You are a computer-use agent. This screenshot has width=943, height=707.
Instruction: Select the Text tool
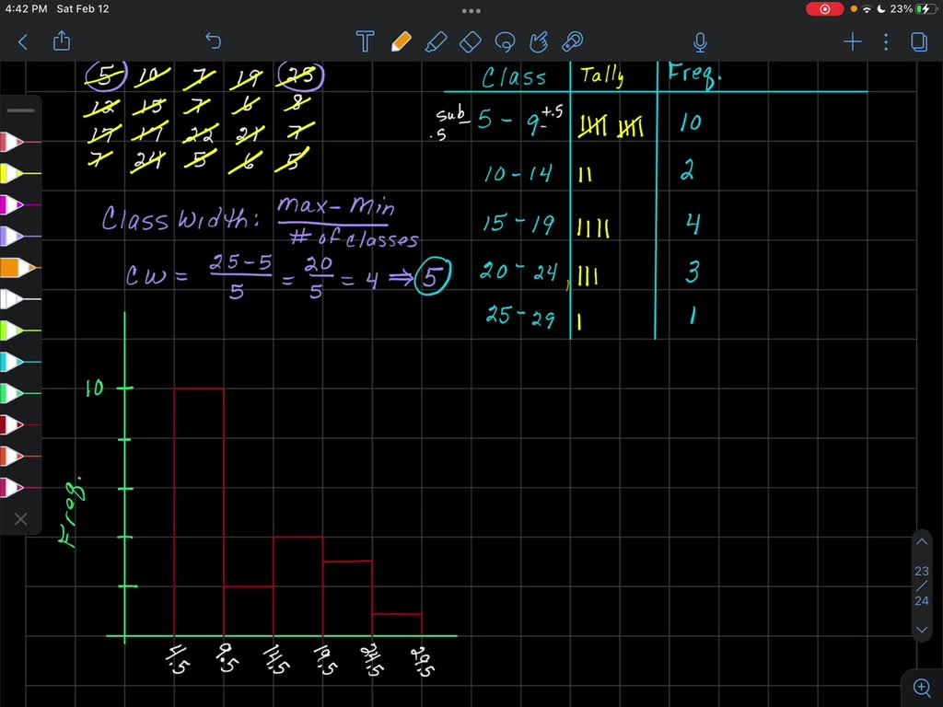[x=366, y=41]
